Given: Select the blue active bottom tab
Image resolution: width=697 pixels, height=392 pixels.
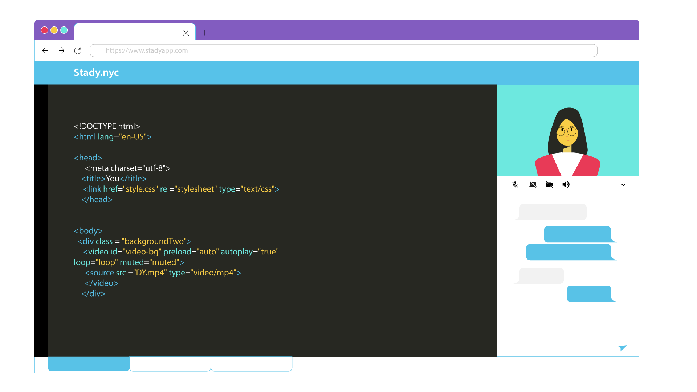Looking at the screenshot, I should tap(89, 364).
